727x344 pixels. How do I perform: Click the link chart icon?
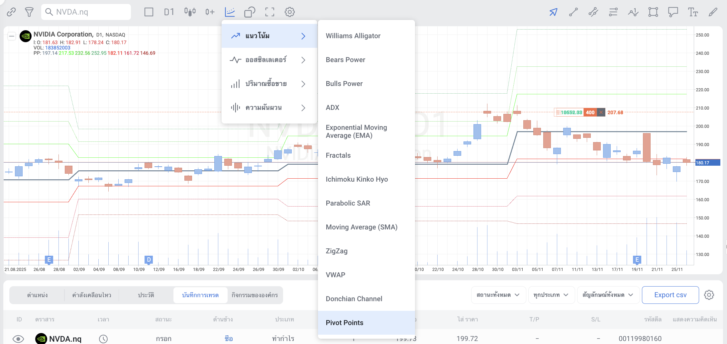11,12
